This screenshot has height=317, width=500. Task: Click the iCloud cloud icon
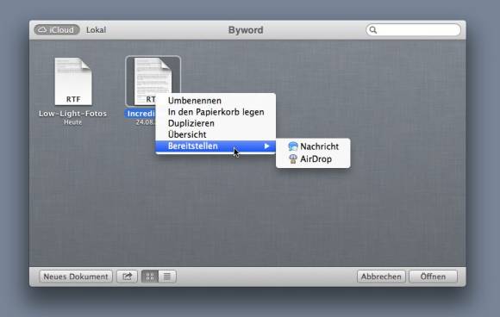[42, 30]
